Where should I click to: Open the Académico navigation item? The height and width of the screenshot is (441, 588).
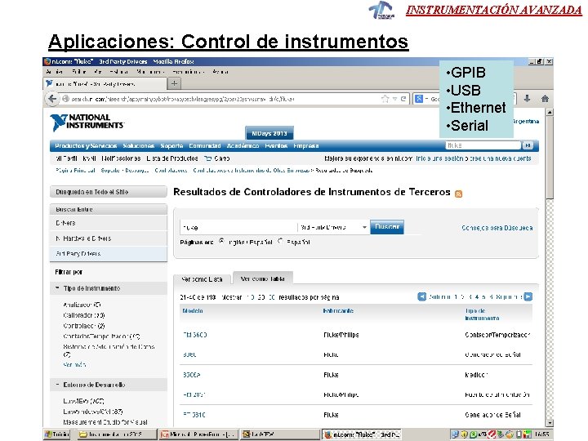click(243, 146)
